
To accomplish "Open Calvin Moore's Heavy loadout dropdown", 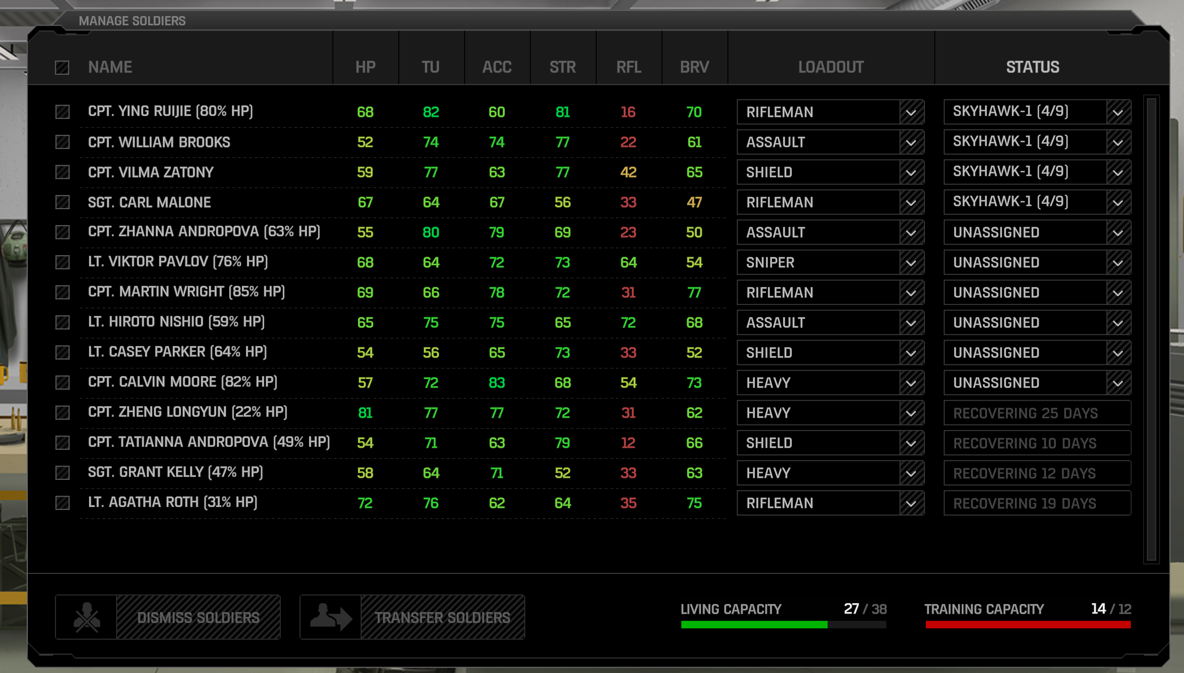I will [830, 383].
